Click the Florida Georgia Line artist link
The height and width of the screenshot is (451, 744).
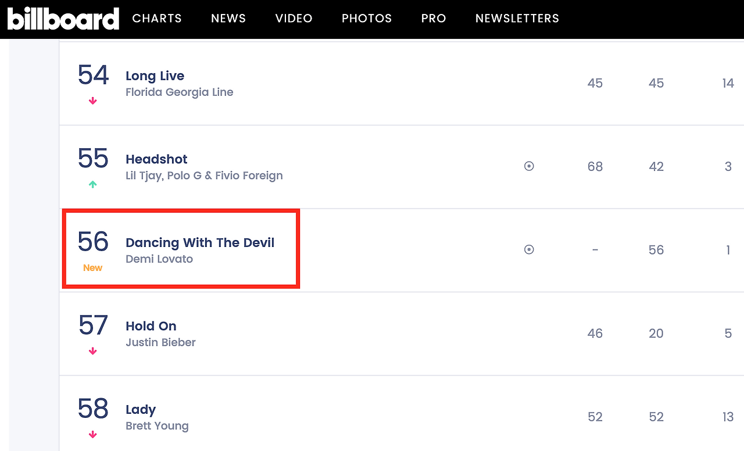click(180, 92)
